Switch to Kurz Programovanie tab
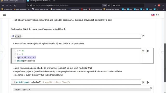 click(39, 1)
